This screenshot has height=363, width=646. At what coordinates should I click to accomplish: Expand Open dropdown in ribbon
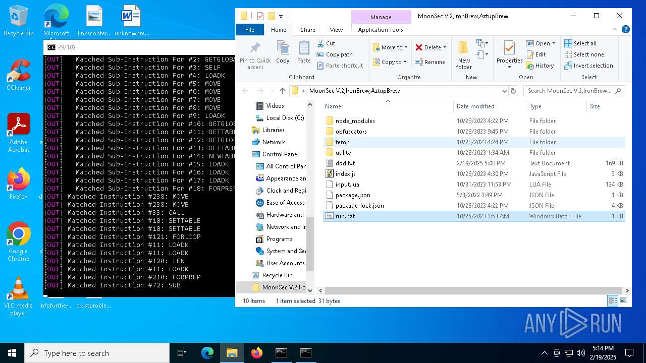coord(554,43)
